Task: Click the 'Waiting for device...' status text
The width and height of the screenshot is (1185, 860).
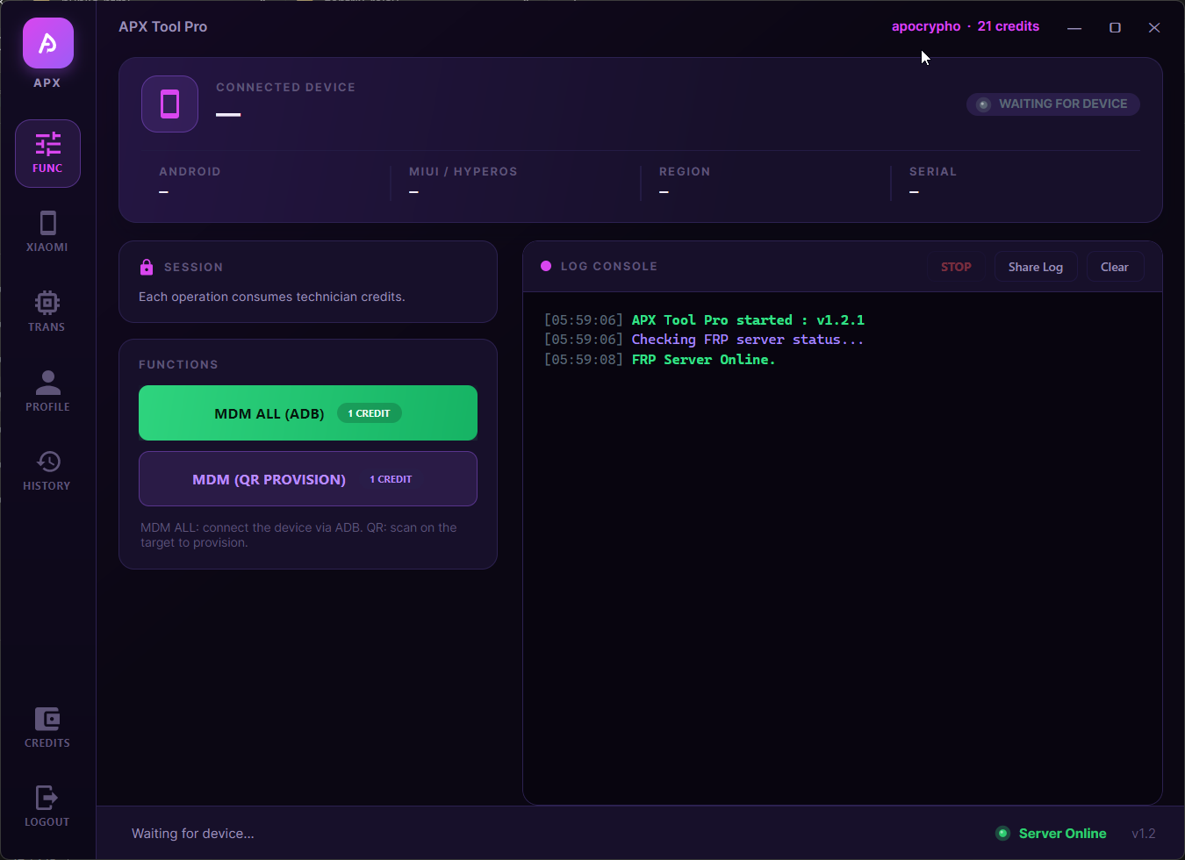Action: pos(193,834)
